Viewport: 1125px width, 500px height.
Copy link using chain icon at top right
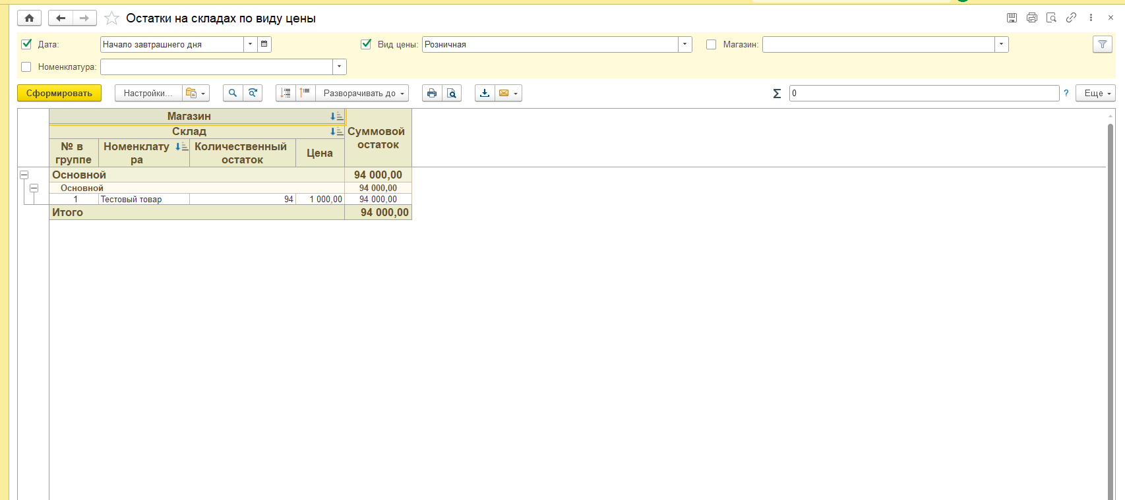point(1071,18)
